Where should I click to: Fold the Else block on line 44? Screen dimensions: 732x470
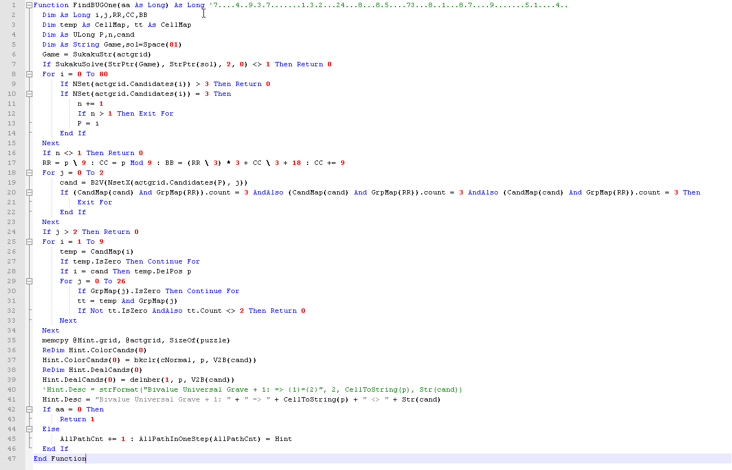click(x=29, y=429)
